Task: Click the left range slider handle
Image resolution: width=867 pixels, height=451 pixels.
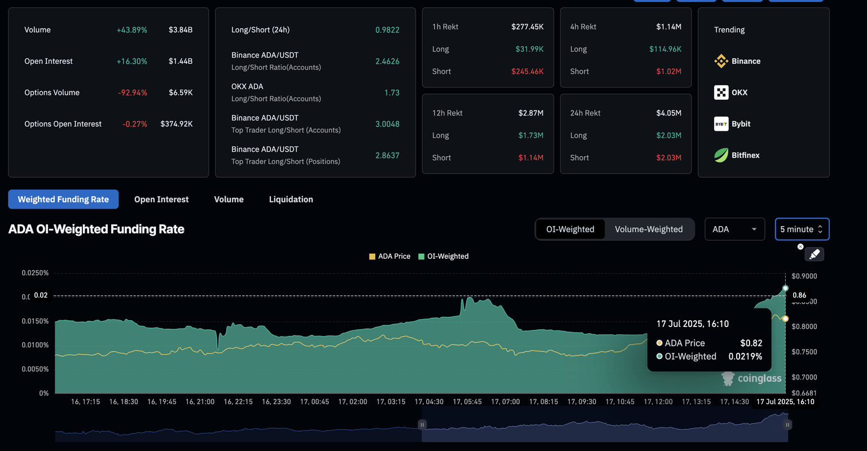Action: tap(422, 425)
